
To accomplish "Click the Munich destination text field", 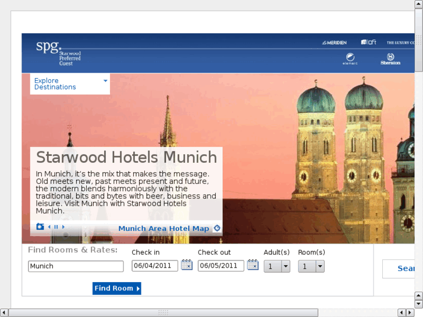I will (76, 266).
